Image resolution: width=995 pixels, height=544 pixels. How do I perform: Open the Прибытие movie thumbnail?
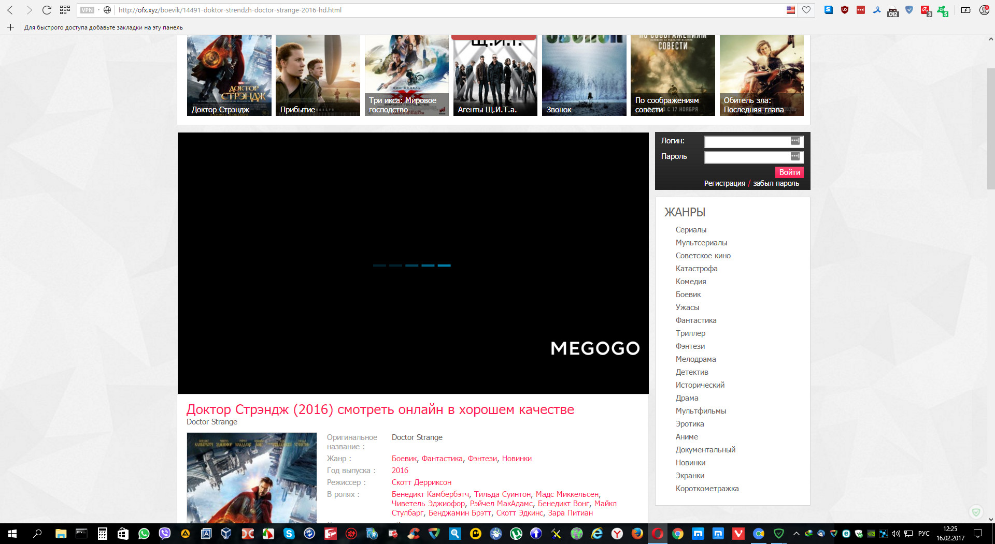318,75
